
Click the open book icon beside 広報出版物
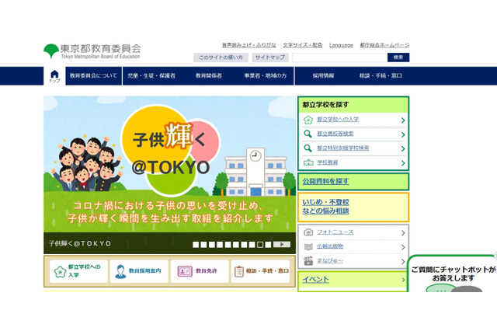point(308,246)
